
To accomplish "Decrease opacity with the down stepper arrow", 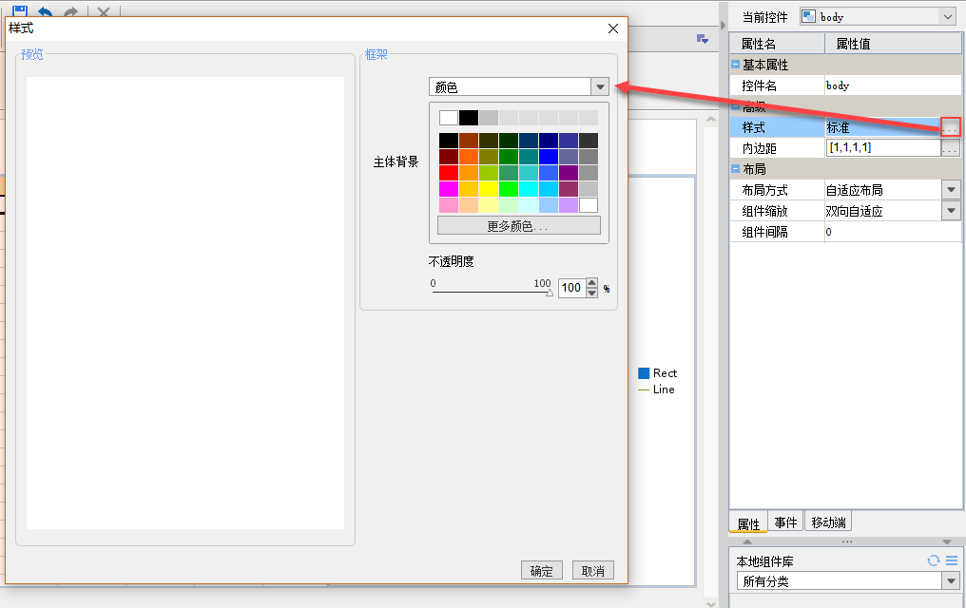I will (591, 293).
